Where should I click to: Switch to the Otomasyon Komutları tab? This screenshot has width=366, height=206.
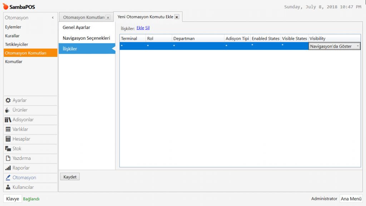tap(84, 18)
